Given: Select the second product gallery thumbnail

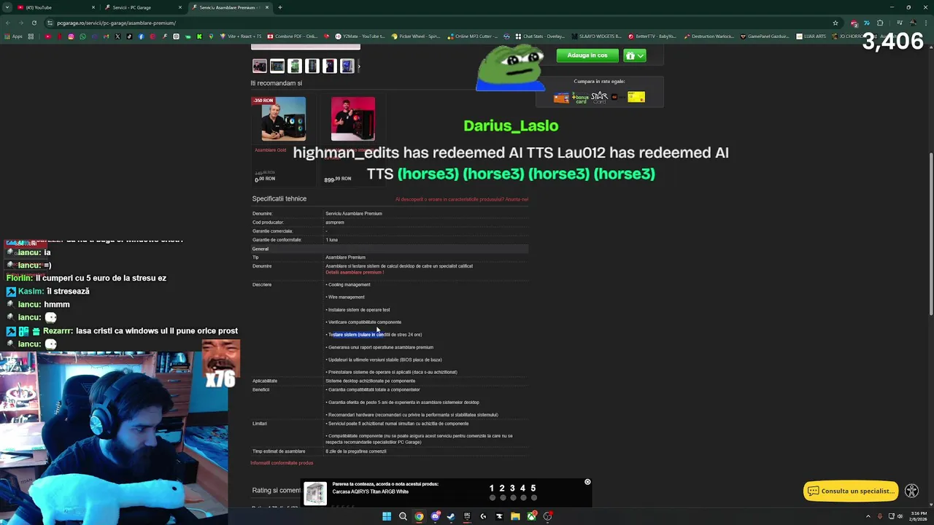Looking at the screenshot, I should pos(277,66).
